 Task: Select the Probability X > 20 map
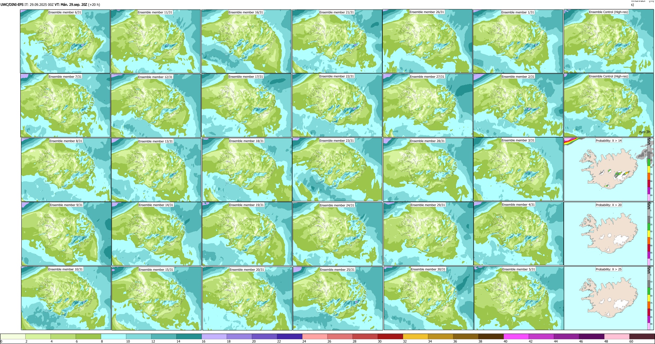(609, 234)
